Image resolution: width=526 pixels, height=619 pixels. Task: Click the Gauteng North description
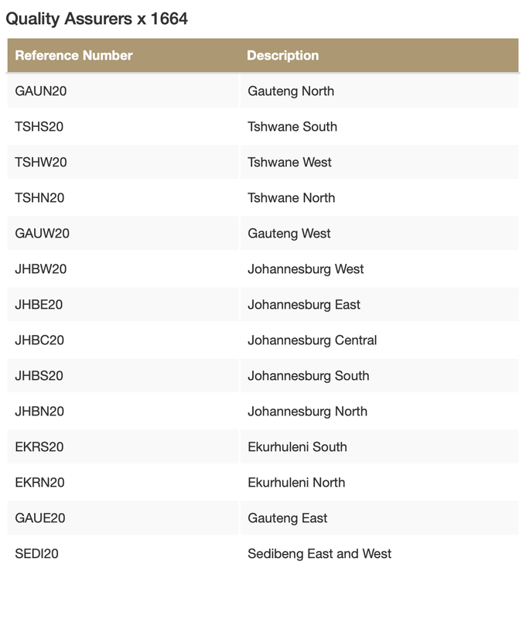(291, 91)
